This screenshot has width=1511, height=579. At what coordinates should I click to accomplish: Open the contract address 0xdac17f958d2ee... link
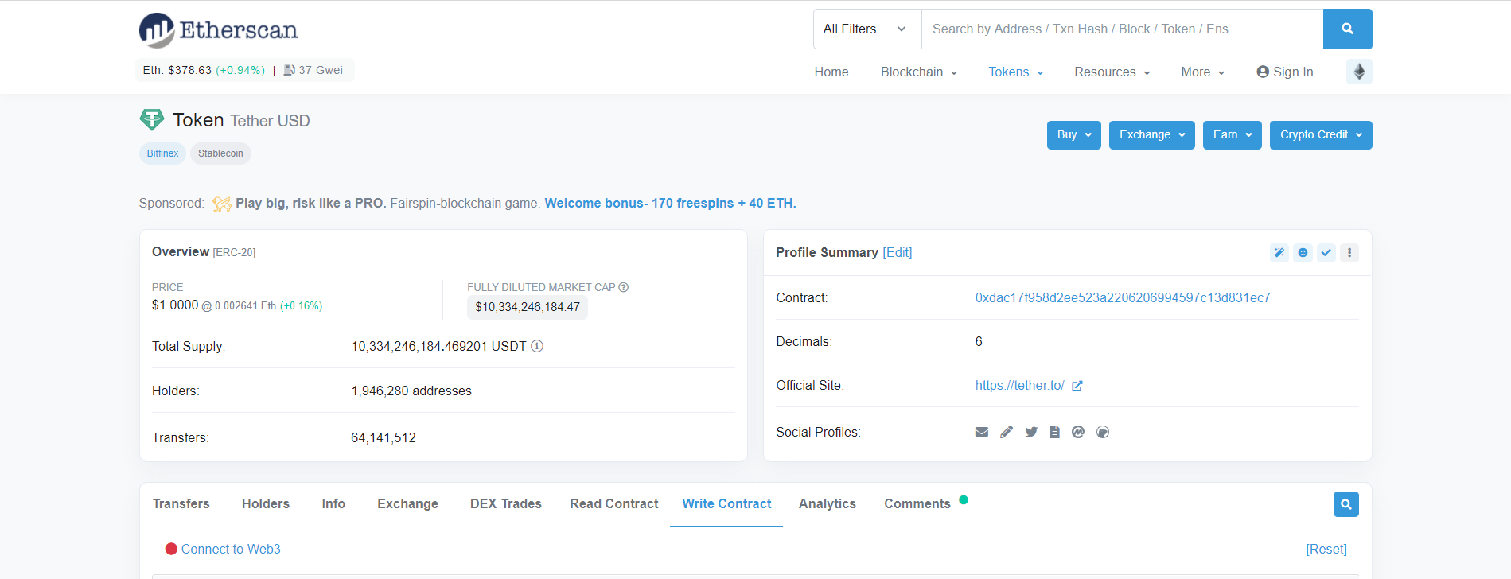(x=1123, y=297)
